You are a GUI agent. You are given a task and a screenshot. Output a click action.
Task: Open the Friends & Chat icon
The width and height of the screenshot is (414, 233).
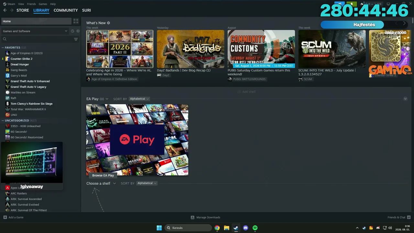point(409,217)
